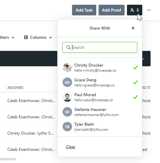This screenshot has width=160, height=163.
Task: Expand the Columns dropdown
Action: 38,37
